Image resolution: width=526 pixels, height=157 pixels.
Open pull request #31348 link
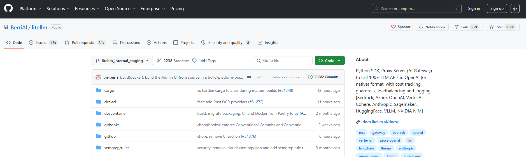285,90
